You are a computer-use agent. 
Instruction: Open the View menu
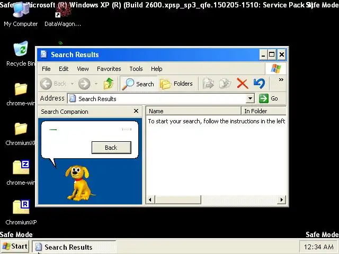click(83, 69)
